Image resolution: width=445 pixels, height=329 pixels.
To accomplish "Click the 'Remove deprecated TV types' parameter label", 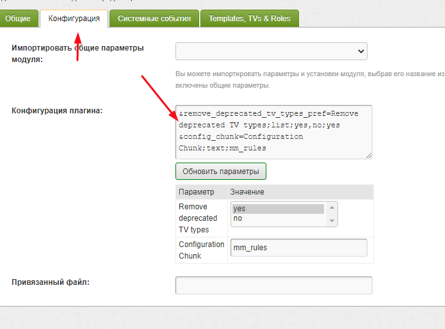I will [198, 218].
